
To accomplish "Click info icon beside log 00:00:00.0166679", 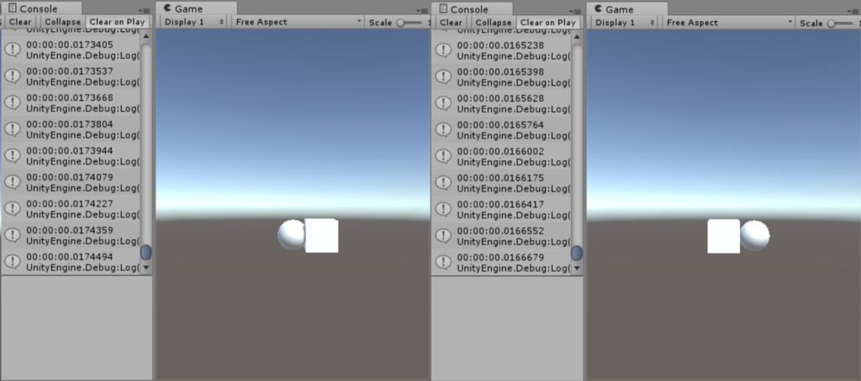I will pos(443,262).
